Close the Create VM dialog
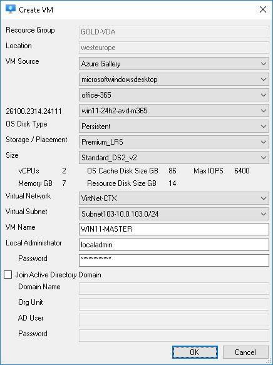This screenshot has width=273, height=365. [263, 9]
